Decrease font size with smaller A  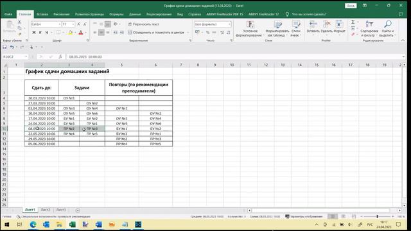85,24
